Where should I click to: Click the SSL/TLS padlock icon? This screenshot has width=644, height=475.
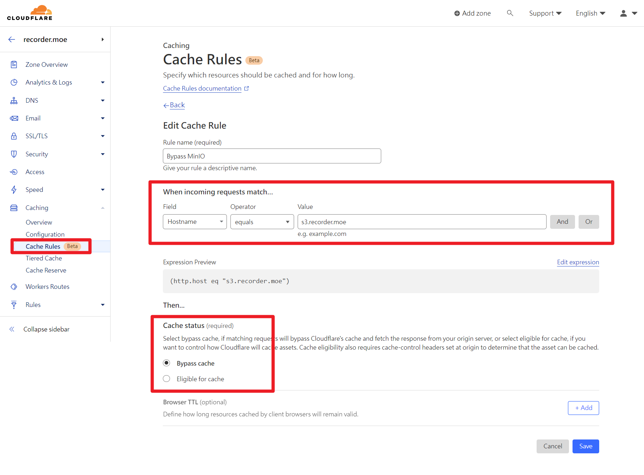14,136
